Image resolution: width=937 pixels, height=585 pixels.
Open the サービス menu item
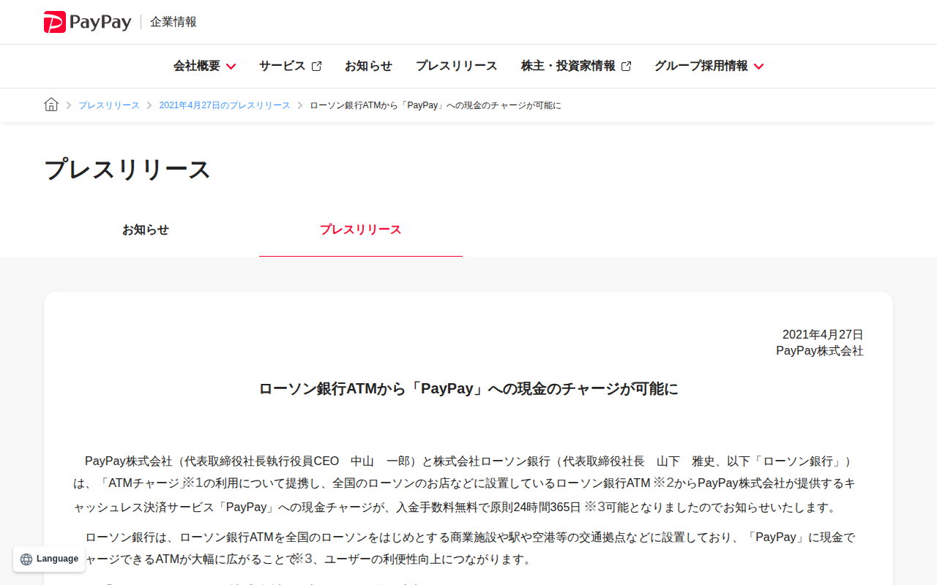[282, 66]
